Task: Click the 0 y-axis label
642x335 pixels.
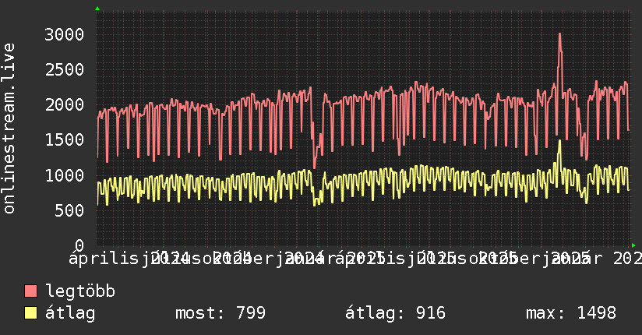Action: [x=79, y=245]
